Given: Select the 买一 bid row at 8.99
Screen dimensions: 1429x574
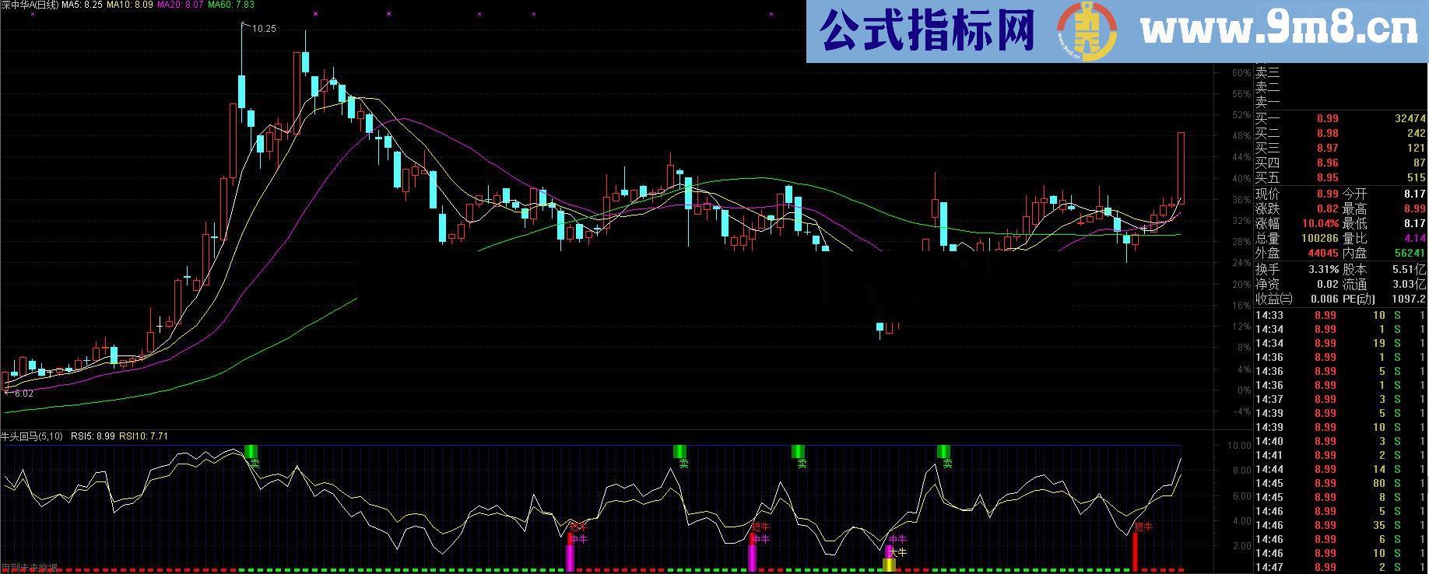Looking at the screenshot, I should [1340, 118].
